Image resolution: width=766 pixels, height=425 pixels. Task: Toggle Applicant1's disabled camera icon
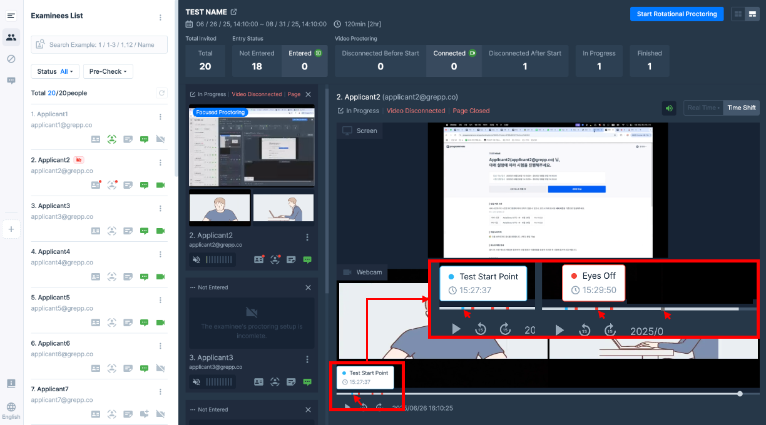[x=160, y=139]
